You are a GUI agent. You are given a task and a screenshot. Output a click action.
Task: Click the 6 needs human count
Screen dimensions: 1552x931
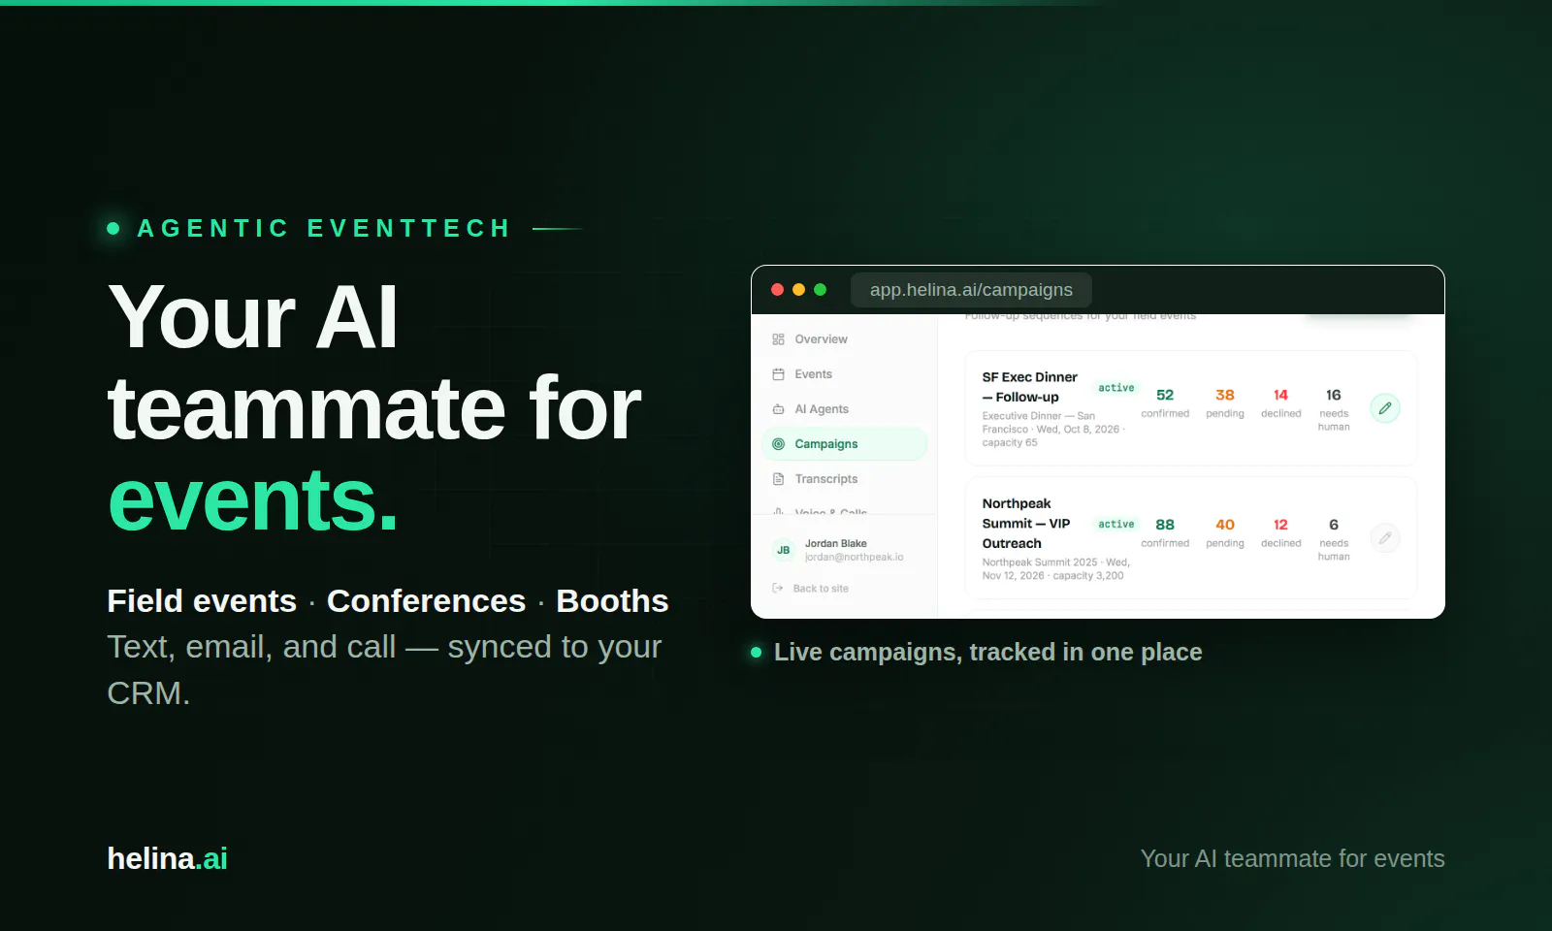1334,539
